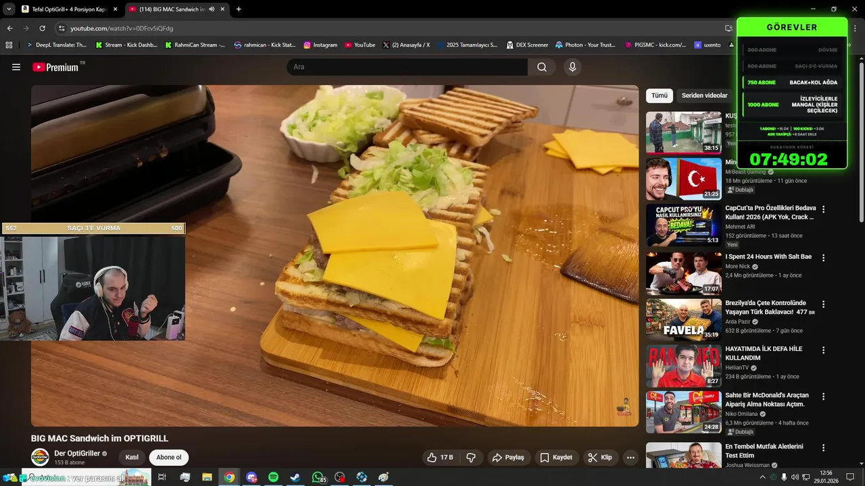
Task: Open options menu for Brezilya'da Çete video
Action: 823,304
